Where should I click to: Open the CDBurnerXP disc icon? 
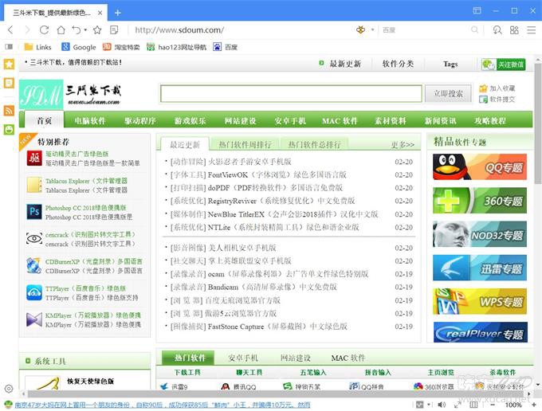coord(34,265)
